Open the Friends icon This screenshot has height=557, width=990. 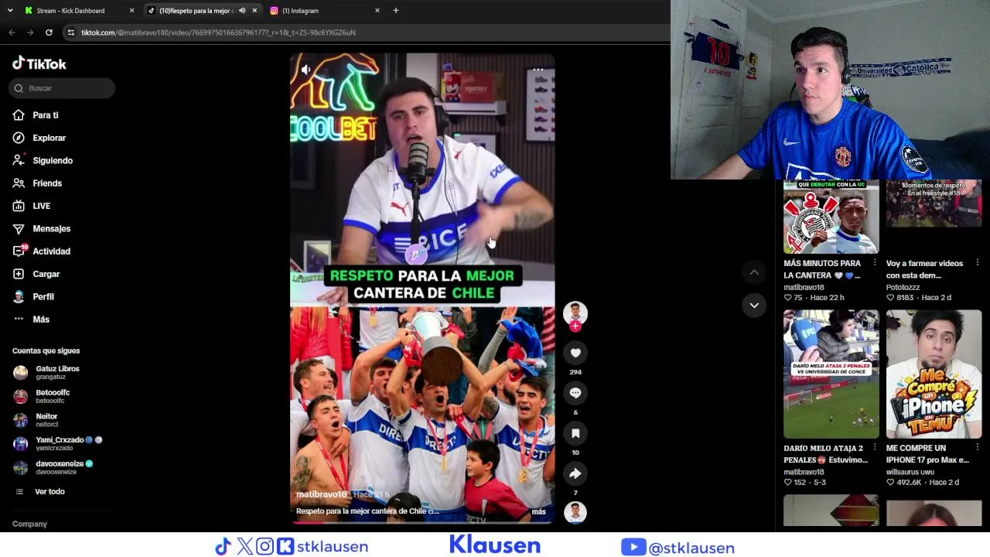point(19,183)
